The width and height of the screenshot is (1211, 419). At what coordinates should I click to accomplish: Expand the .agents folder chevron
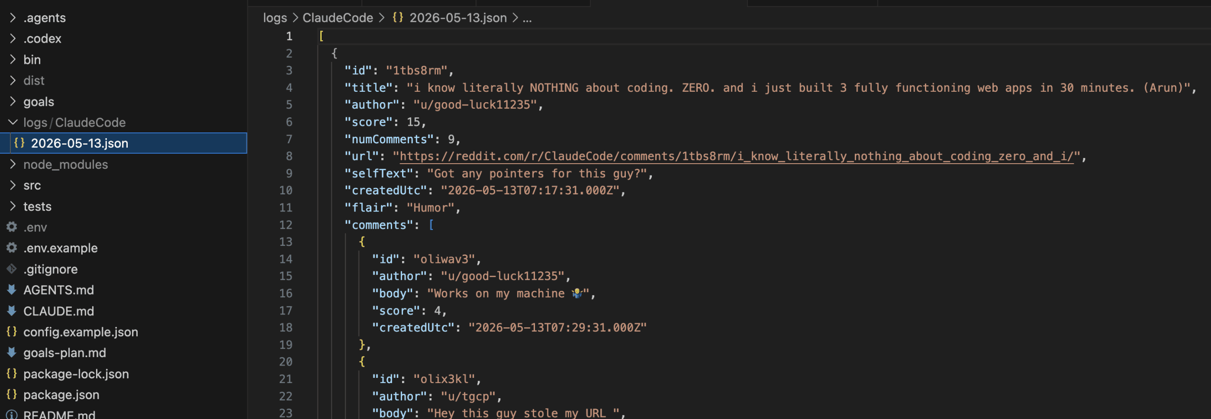(13, 18)
